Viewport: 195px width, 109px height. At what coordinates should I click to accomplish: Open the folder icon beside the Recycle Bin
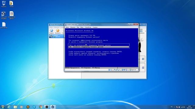click(x=12, y=4)
